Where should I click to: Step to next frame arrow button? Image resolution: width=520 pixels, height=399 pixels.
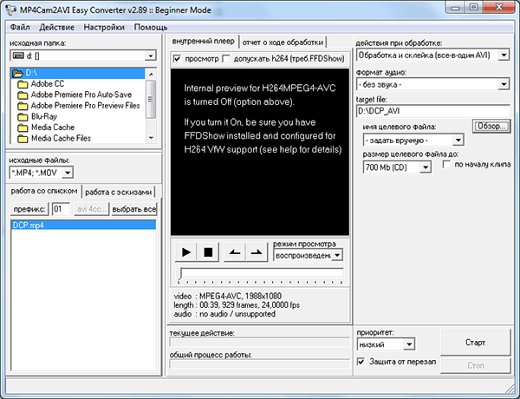pos(257,252)
